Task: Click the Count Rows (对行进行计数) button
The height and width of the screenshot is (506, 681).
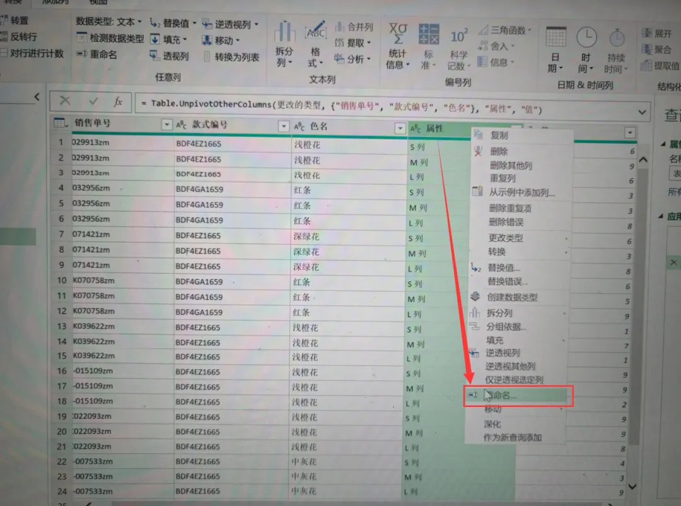Action: coord(32,54)
